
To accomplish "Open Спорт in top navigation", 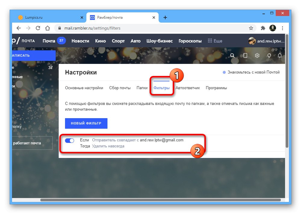I will point(118,41).
